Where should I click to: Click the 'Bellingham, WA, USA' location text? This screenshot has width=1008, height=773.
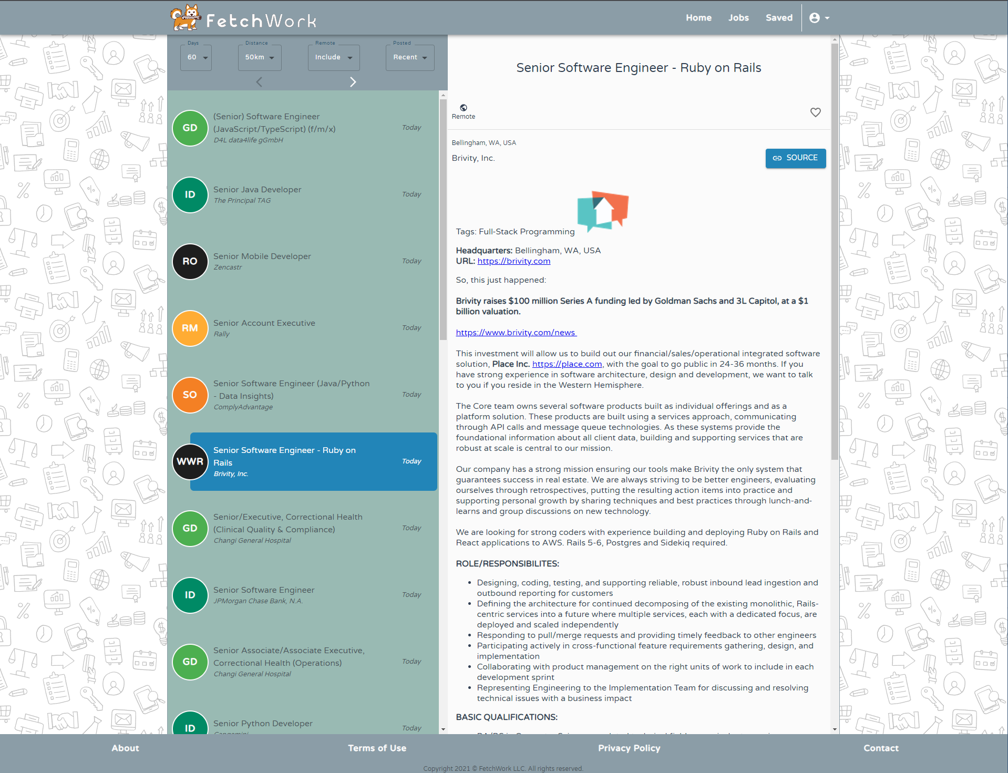[x=484, y=143]
